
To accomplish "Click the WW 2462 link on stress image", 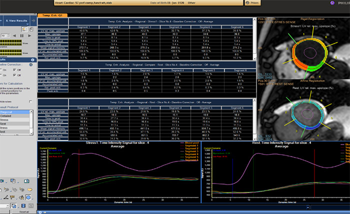I will (265, 77).
